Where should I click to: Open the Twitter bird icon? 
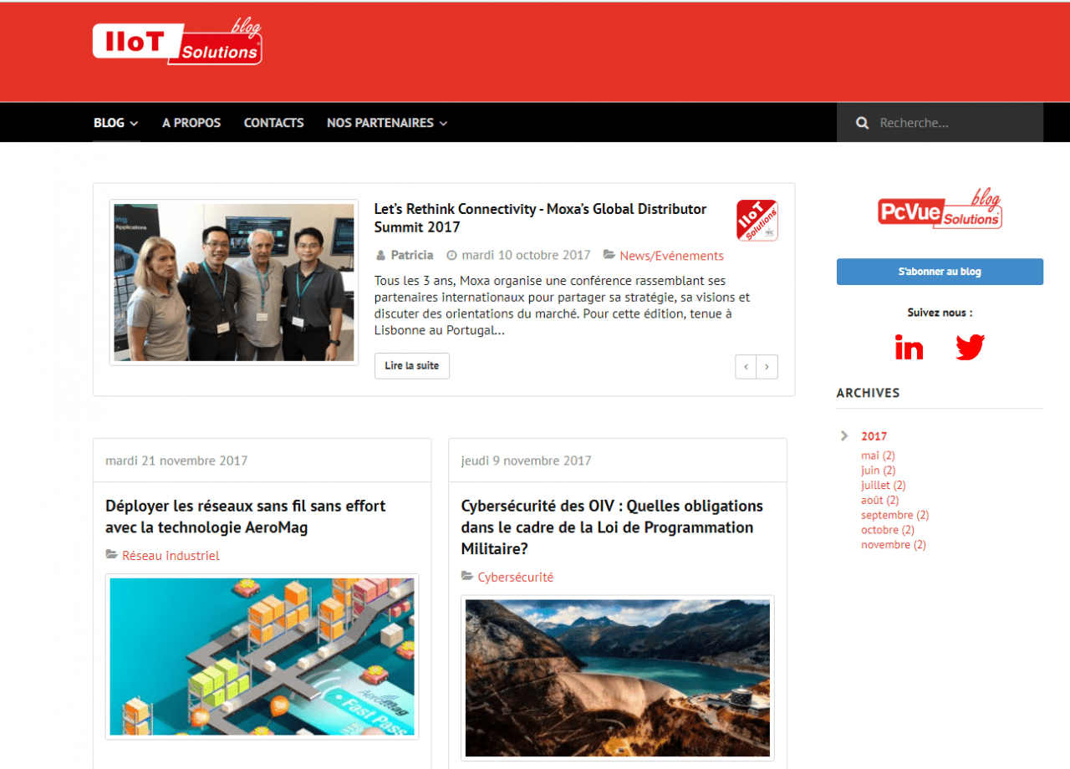click(x=970, y=347)
